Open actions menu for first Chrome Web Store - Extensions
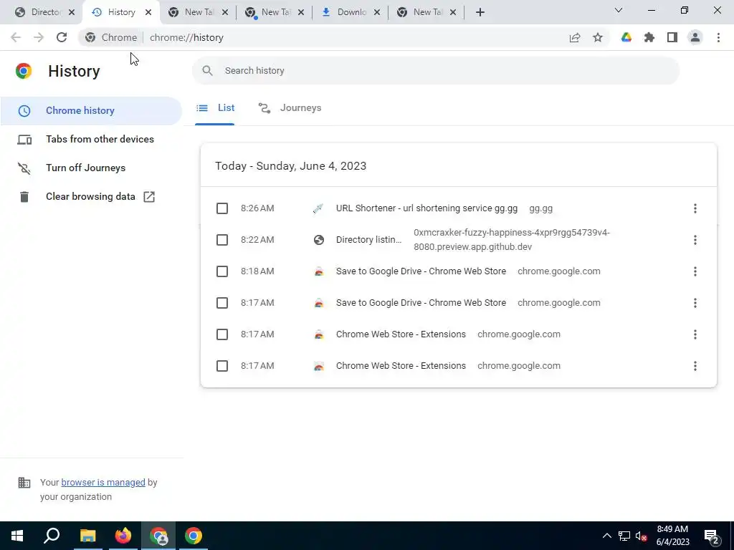The image size is (734, 550). (x=695, y=334)
